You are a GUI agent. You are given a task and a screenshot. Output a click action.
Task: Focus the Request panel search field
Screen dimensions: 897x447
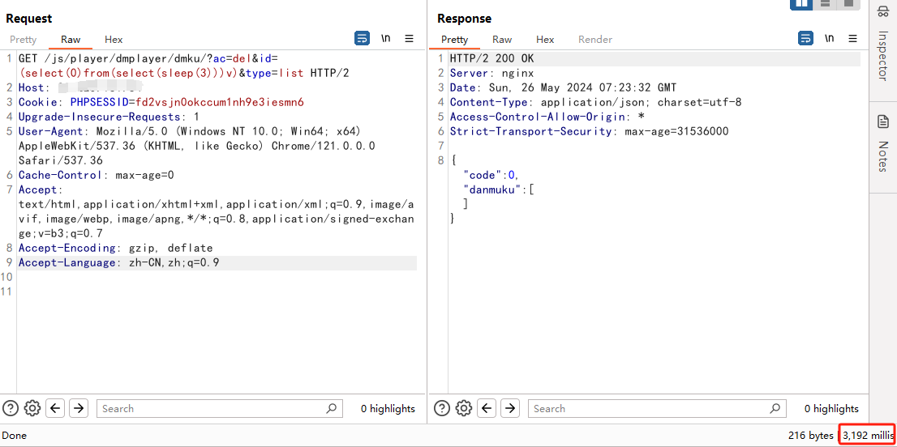(x=220, y=408)
